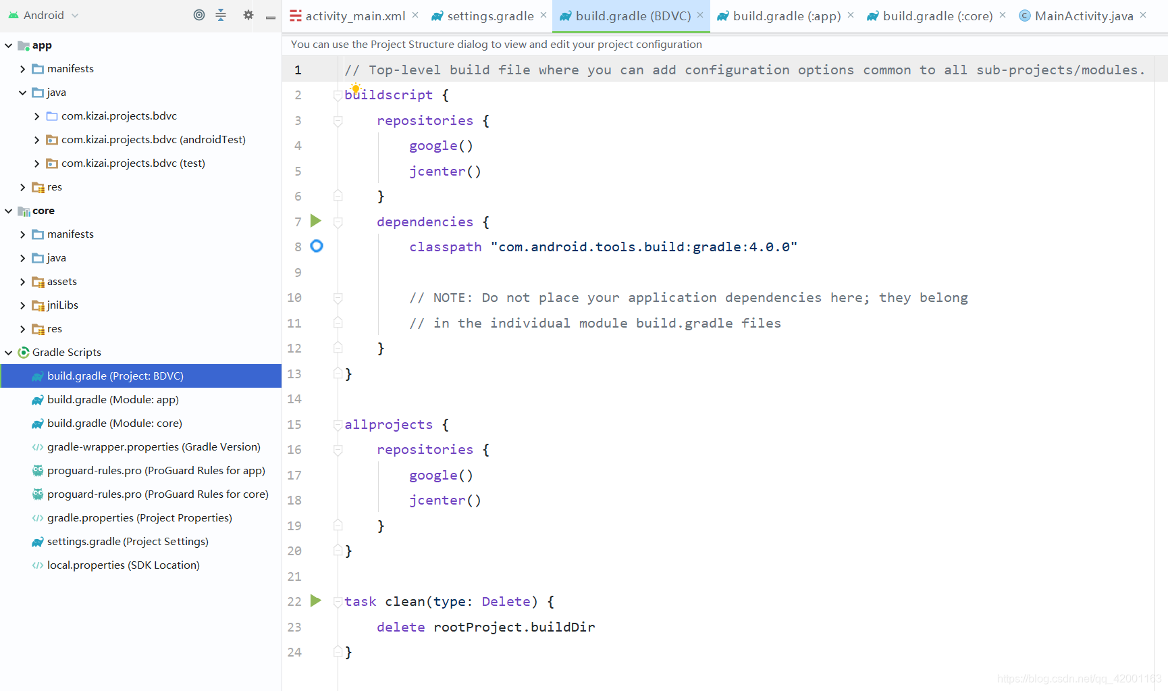
Task: Click jcenter() on line 5
Action: coord(445,172)
